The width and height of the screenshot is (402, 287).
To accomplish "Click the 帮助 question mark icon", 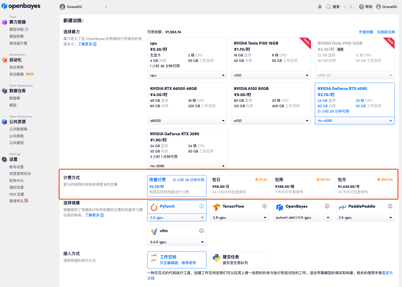I will click(362, 7).
